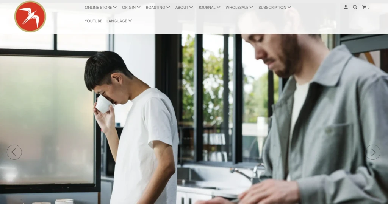
Task: Open the Roasting dropdown menu
Action: click(158, 8)
